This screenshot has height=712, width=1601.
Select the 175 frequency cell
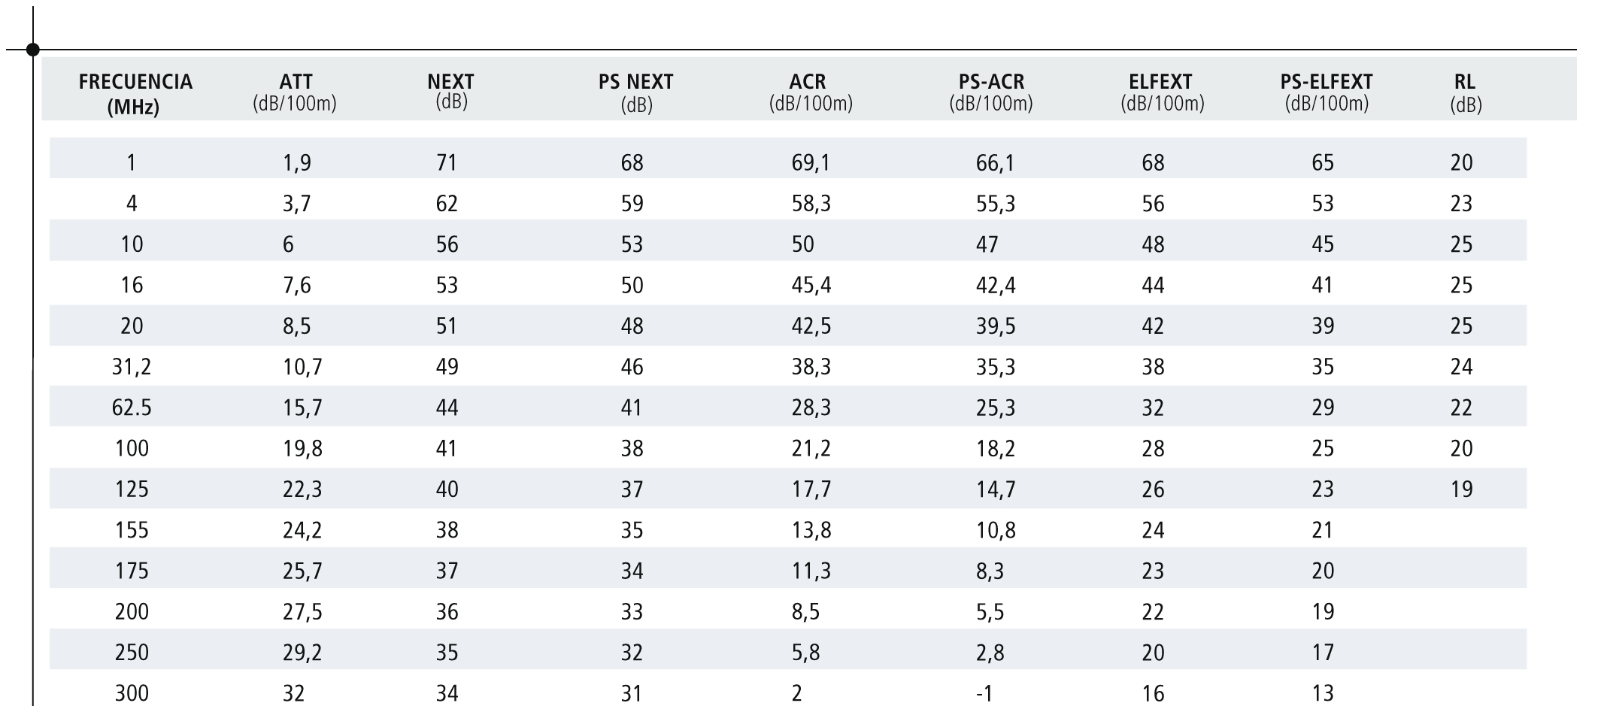click(x=132, y=571)
